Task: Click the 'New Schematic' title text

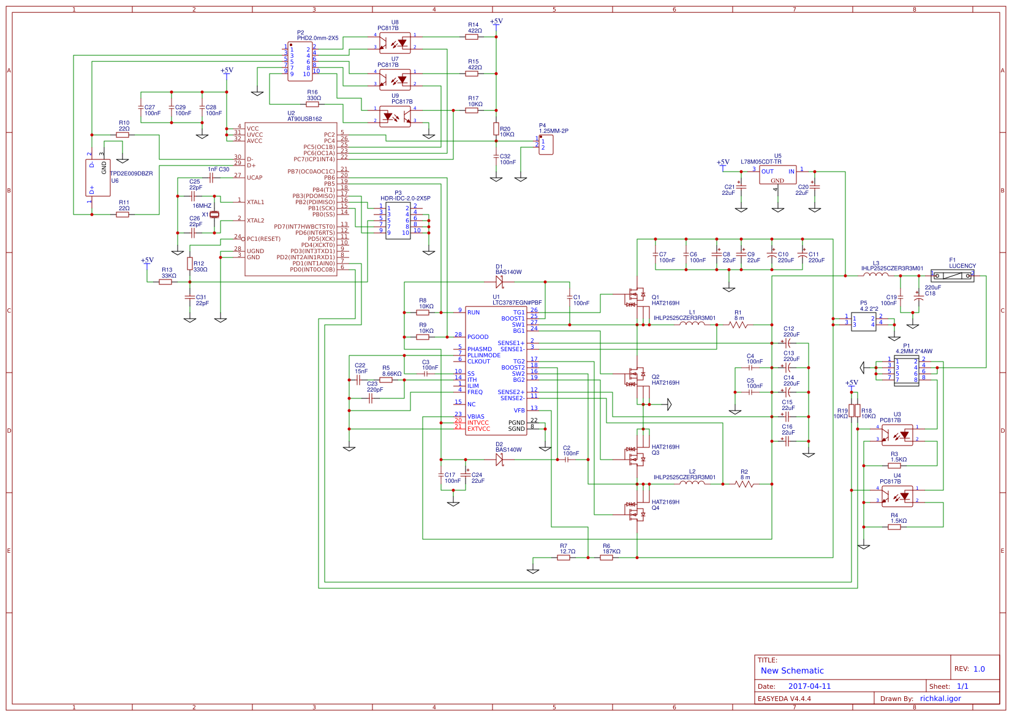Action: pyautogui.click(x=792, y=670)
